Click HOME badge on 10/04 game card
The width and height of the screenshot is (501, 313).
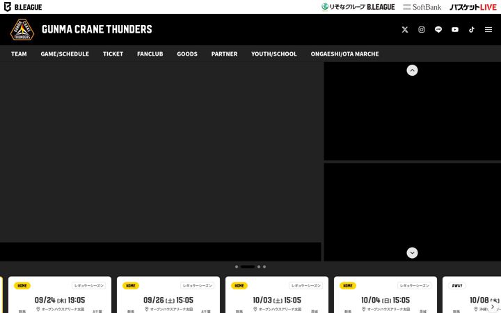point(348,286)
